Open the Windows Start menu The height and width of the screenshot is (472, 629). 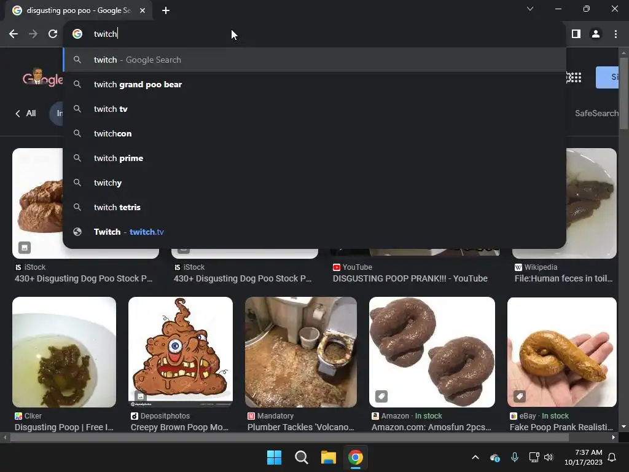[275, 457]
